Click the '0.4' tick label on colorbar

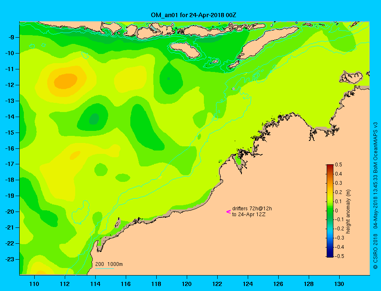338,174
